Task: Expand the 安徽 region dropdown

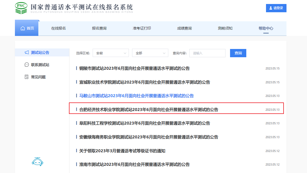Action: pyautogui.click(x=110, y=53)
